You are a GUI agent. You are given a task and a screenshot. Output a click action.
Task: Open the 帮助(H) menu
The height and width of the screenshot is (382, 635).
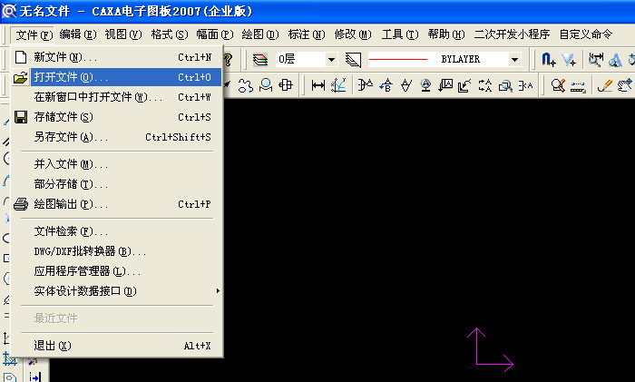pyautogui.click(x=446, y=34)
